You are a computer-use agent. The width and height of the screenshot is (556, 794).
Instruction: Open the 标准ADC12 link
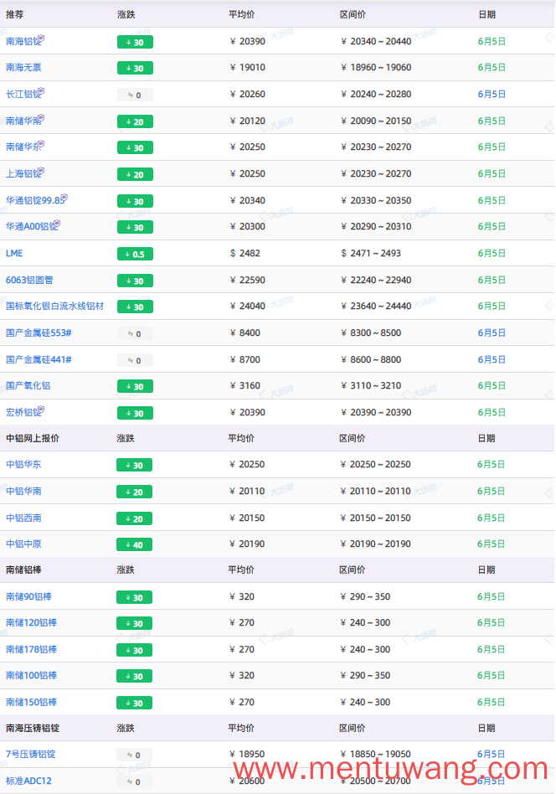pyautogui.click(x=28, y=781)
